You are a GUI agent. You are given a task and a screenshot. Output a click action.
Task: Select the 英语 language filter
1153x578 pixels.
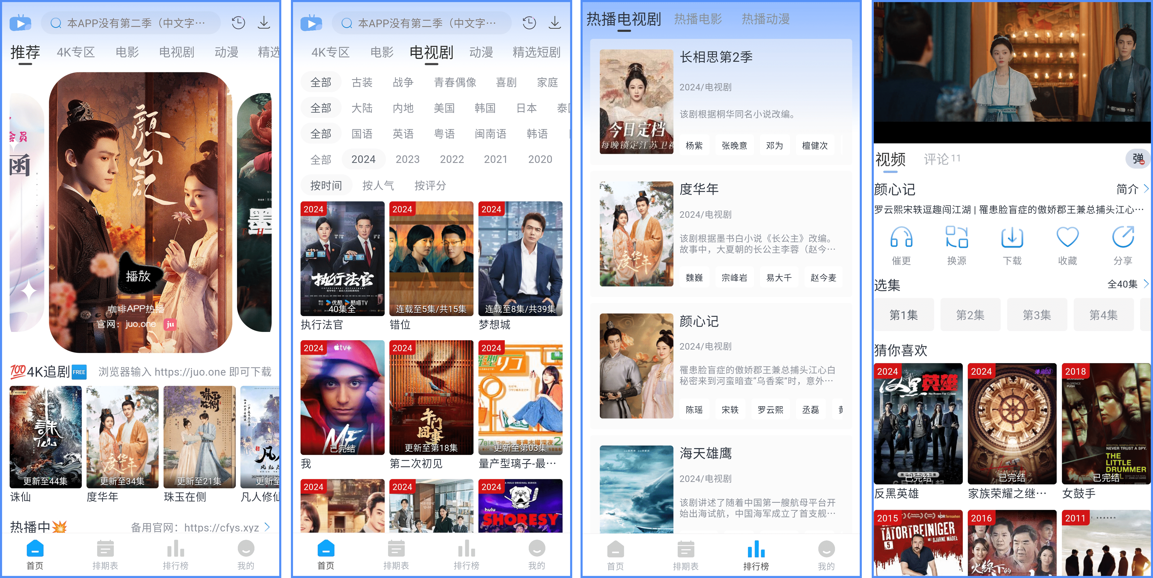(x=403, y=134)
